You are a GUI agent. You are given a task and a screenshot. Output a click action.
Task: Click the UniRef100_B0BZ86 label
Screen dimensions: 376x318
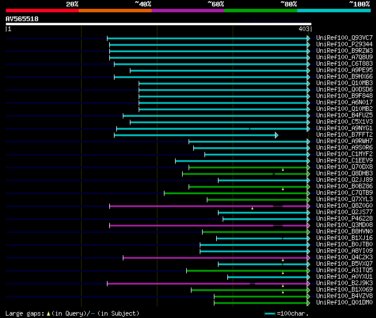344,187
